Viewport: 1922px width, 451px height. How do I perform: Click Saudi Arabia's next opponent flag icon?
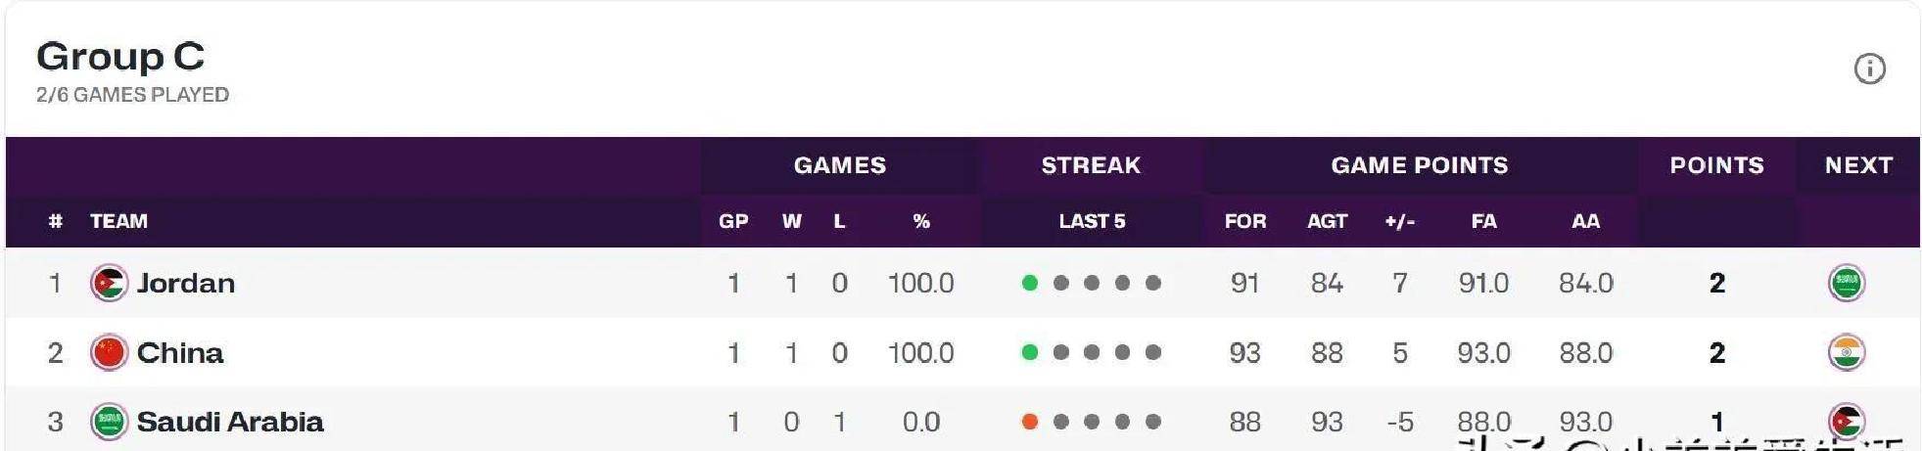tap(1846, 421)
